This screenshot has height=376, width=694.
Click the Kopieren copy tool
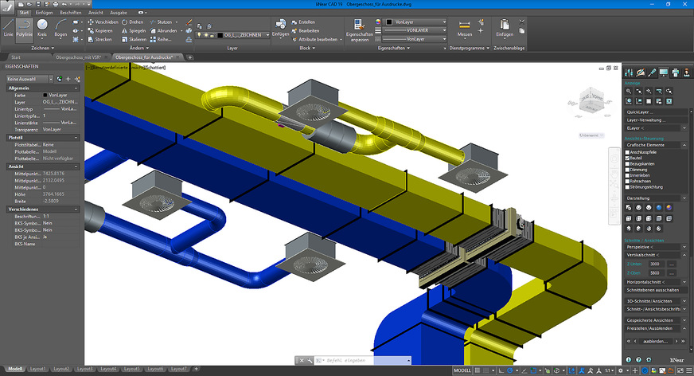click(x=100, y=30)
